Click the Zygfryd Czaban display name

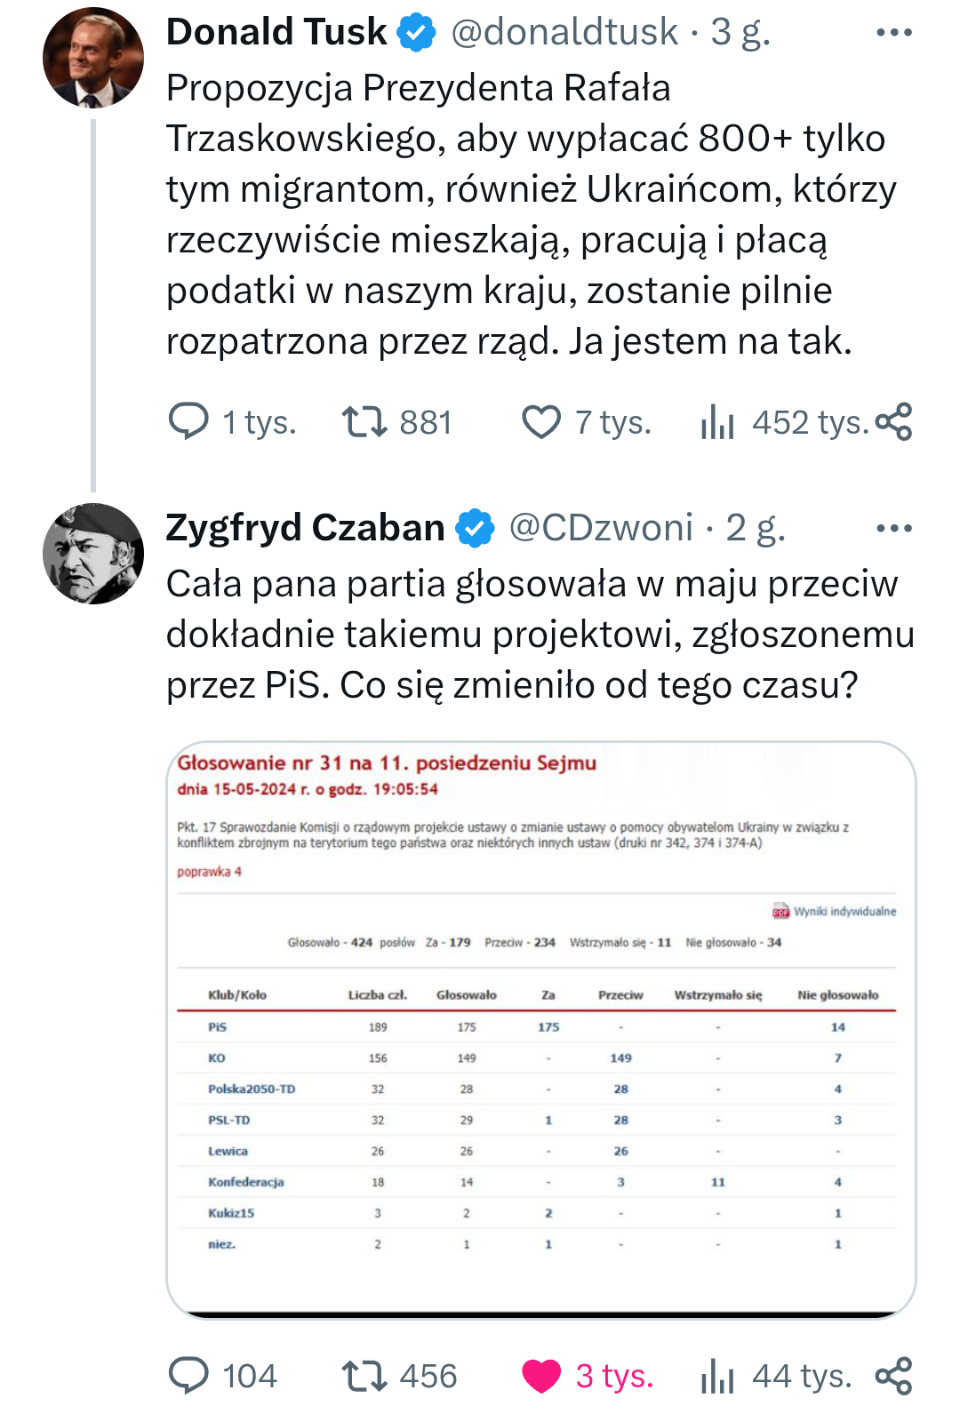305,528
